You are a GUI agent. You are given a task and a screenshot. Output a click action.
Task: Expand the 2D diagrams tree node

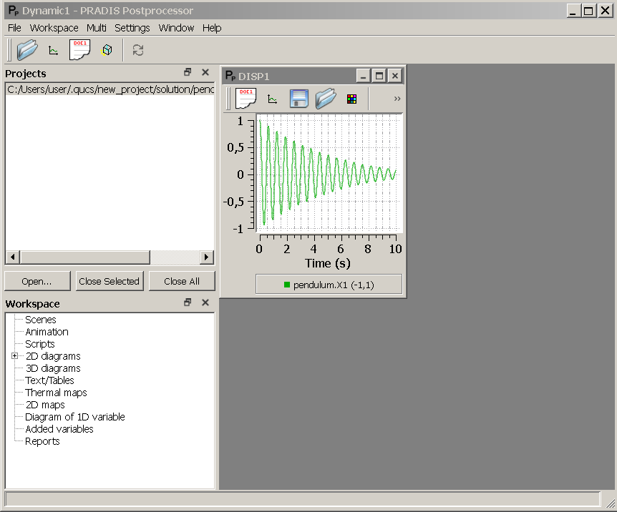[14, 356]
